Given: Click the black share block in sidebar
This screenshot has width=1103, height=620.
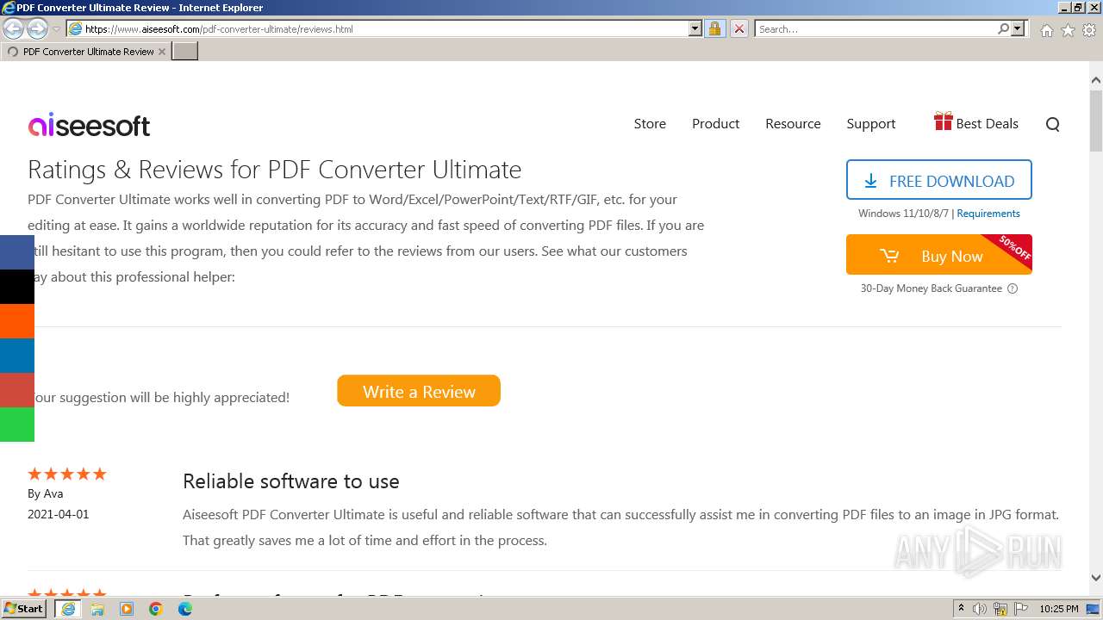Looking at the screenshot, I should coord(17,287).
